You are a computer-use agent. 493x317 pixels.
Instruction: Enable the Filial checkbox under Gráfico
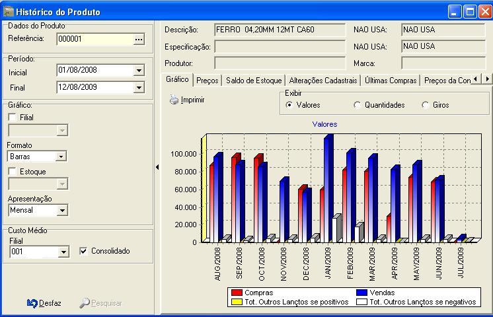tap(13, 117)
